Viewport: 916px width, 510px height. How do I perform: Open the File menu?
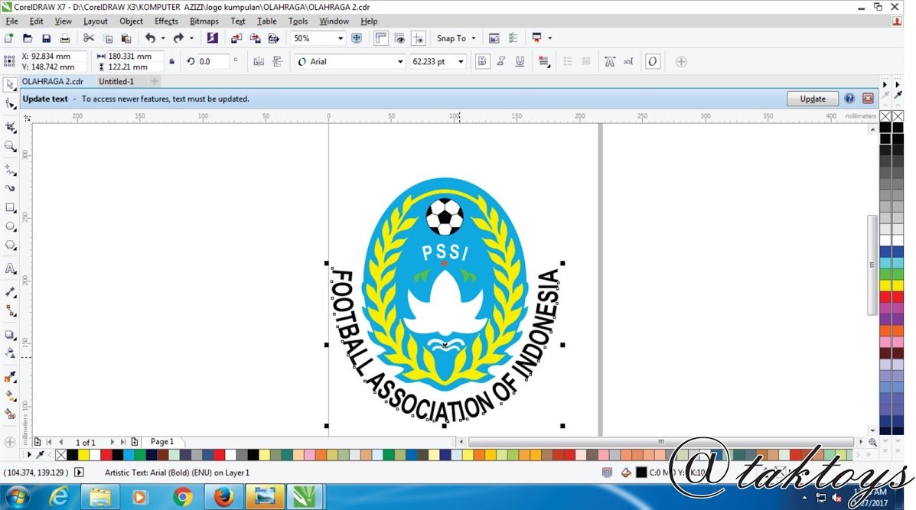(11, 21)
